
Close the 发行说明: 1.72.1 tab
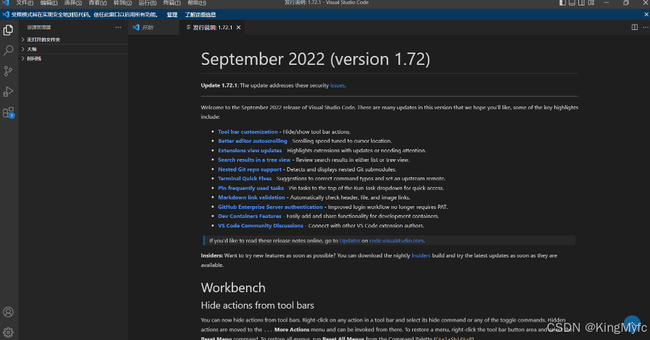click(x=239, y=28)
